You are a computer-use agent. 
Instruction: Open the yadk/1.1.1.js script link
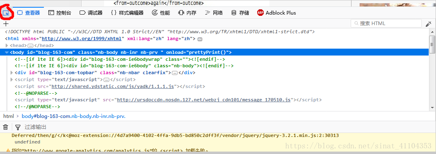point(113,86)
